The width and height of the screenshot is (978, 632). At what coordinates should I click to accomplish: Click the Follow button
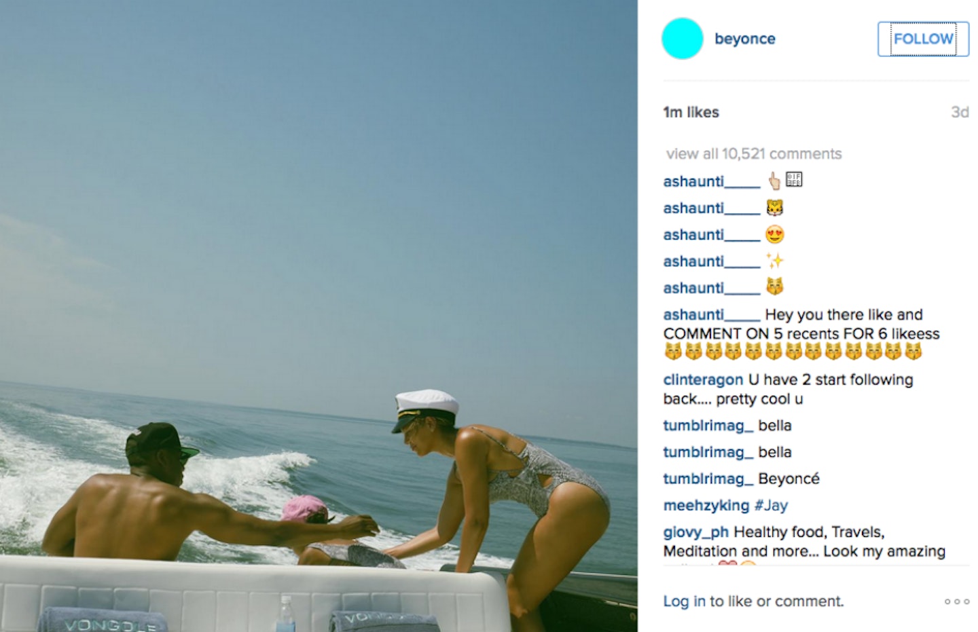pos(923,39)
